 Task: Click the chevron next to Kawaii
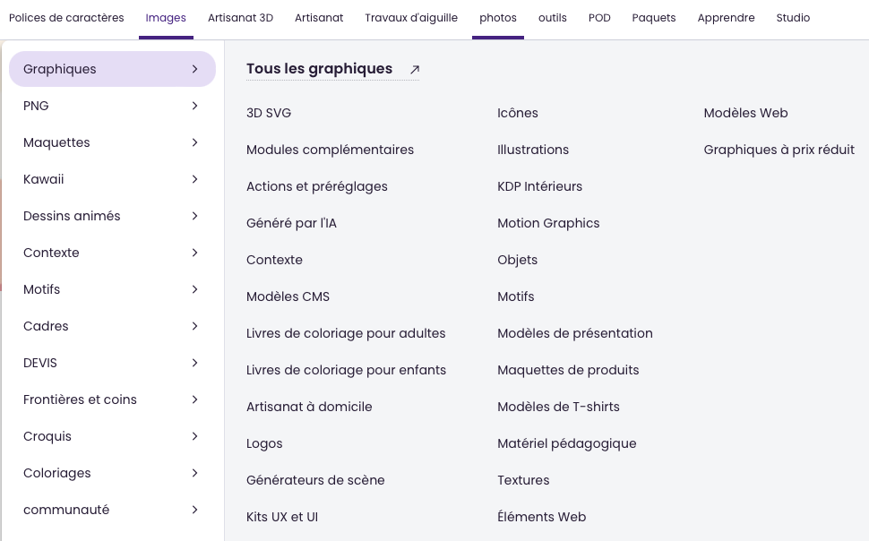pos(194,179)
